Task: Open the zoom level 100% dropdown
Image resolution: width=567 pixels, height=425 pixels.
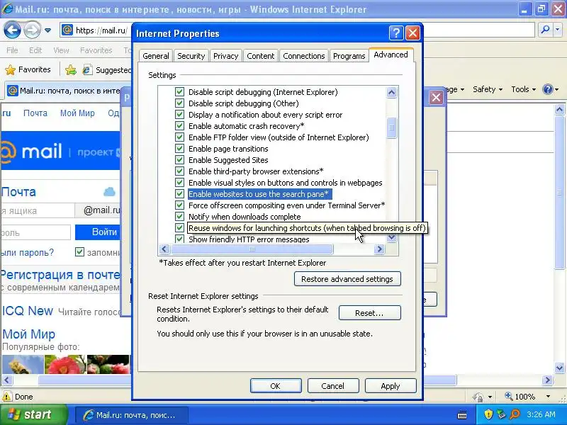Action: tap(548, 397)
